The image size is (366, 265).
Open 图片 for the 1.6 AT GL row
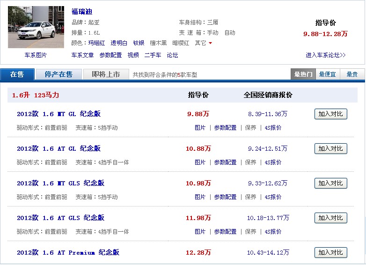(x=200, y=162)
